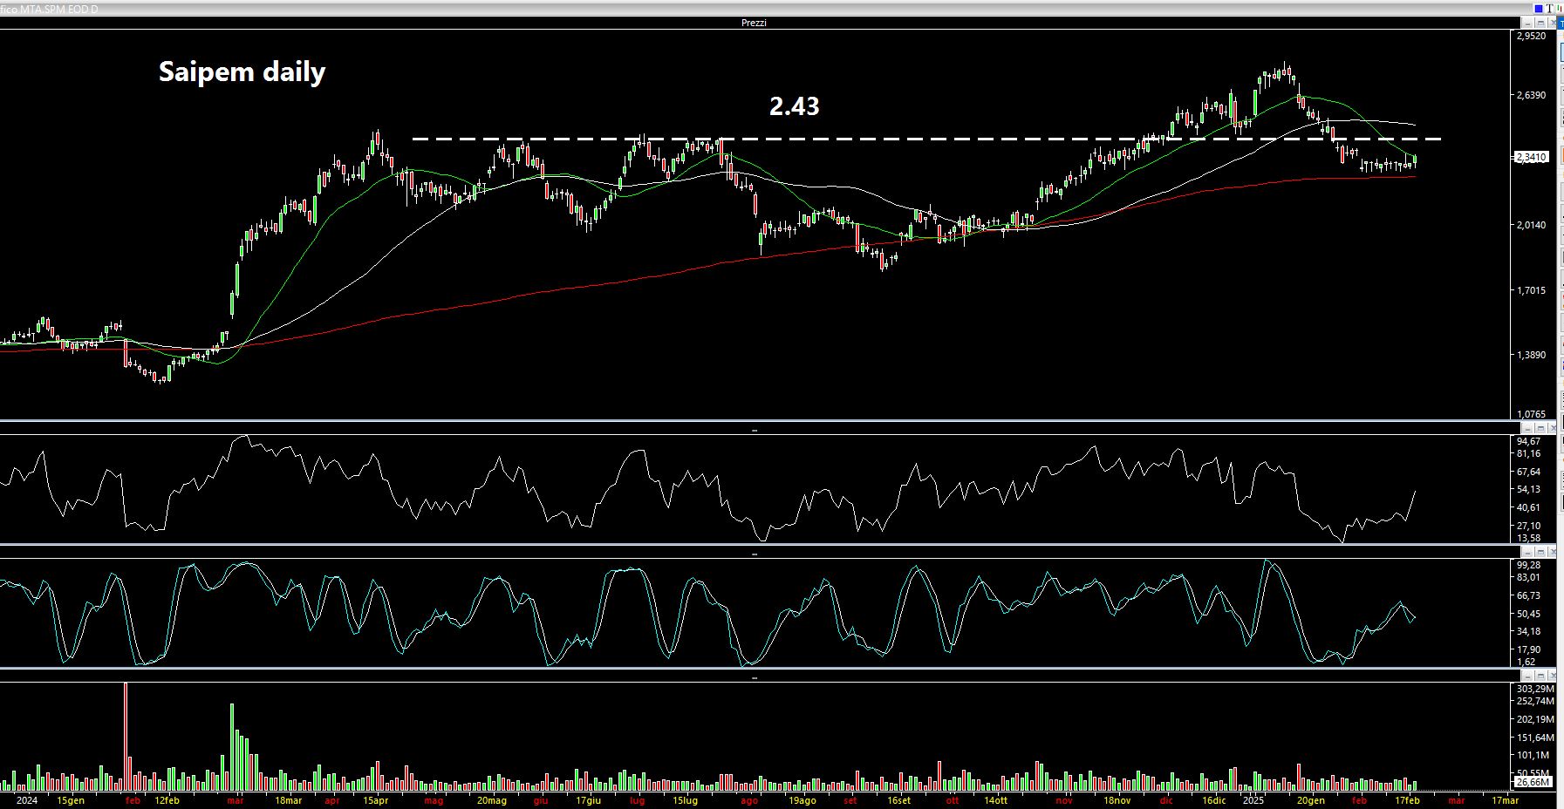Minimize the volume panel (303,29M scale)
This screenshot has width=1564, height=809.
[x=1528, y=676]
